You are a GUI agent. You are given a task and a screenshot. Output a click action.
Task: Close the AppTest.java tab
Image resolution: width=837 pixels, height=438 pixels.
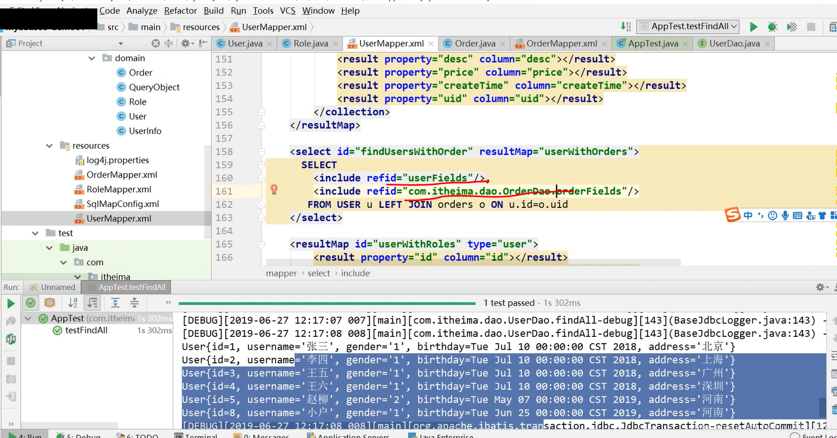(x=686, y=44)
